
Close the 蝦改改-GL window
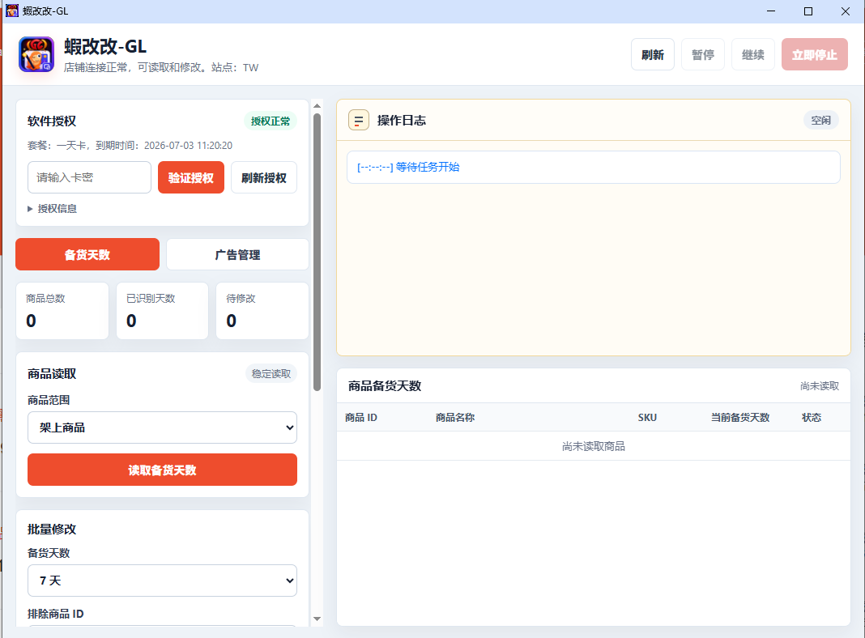(x=845, y=11)
